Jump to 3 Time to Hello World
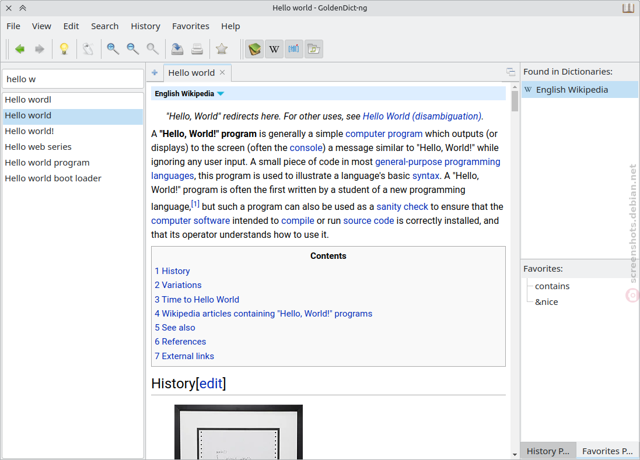The height and width of the screenshot is (460, 640). click(197, 300)
